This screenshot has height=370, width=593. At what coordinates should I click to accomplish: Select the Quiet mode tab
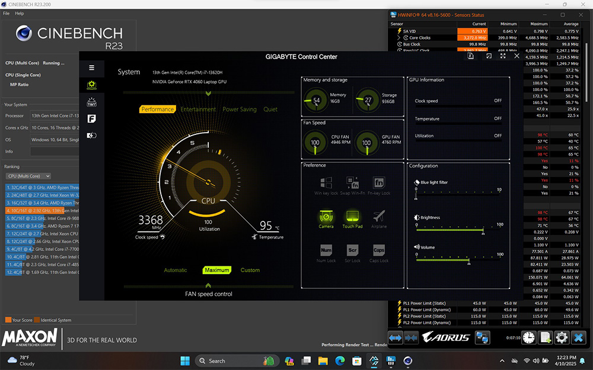270,109
